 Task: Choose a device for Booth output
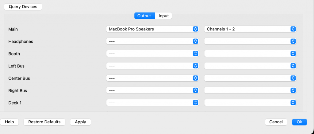[x=152, y=54]
